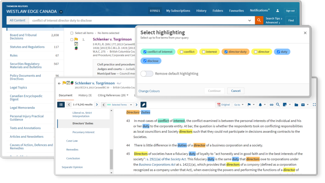Open Notifications in header menu
325x183 pixels.
259,10
